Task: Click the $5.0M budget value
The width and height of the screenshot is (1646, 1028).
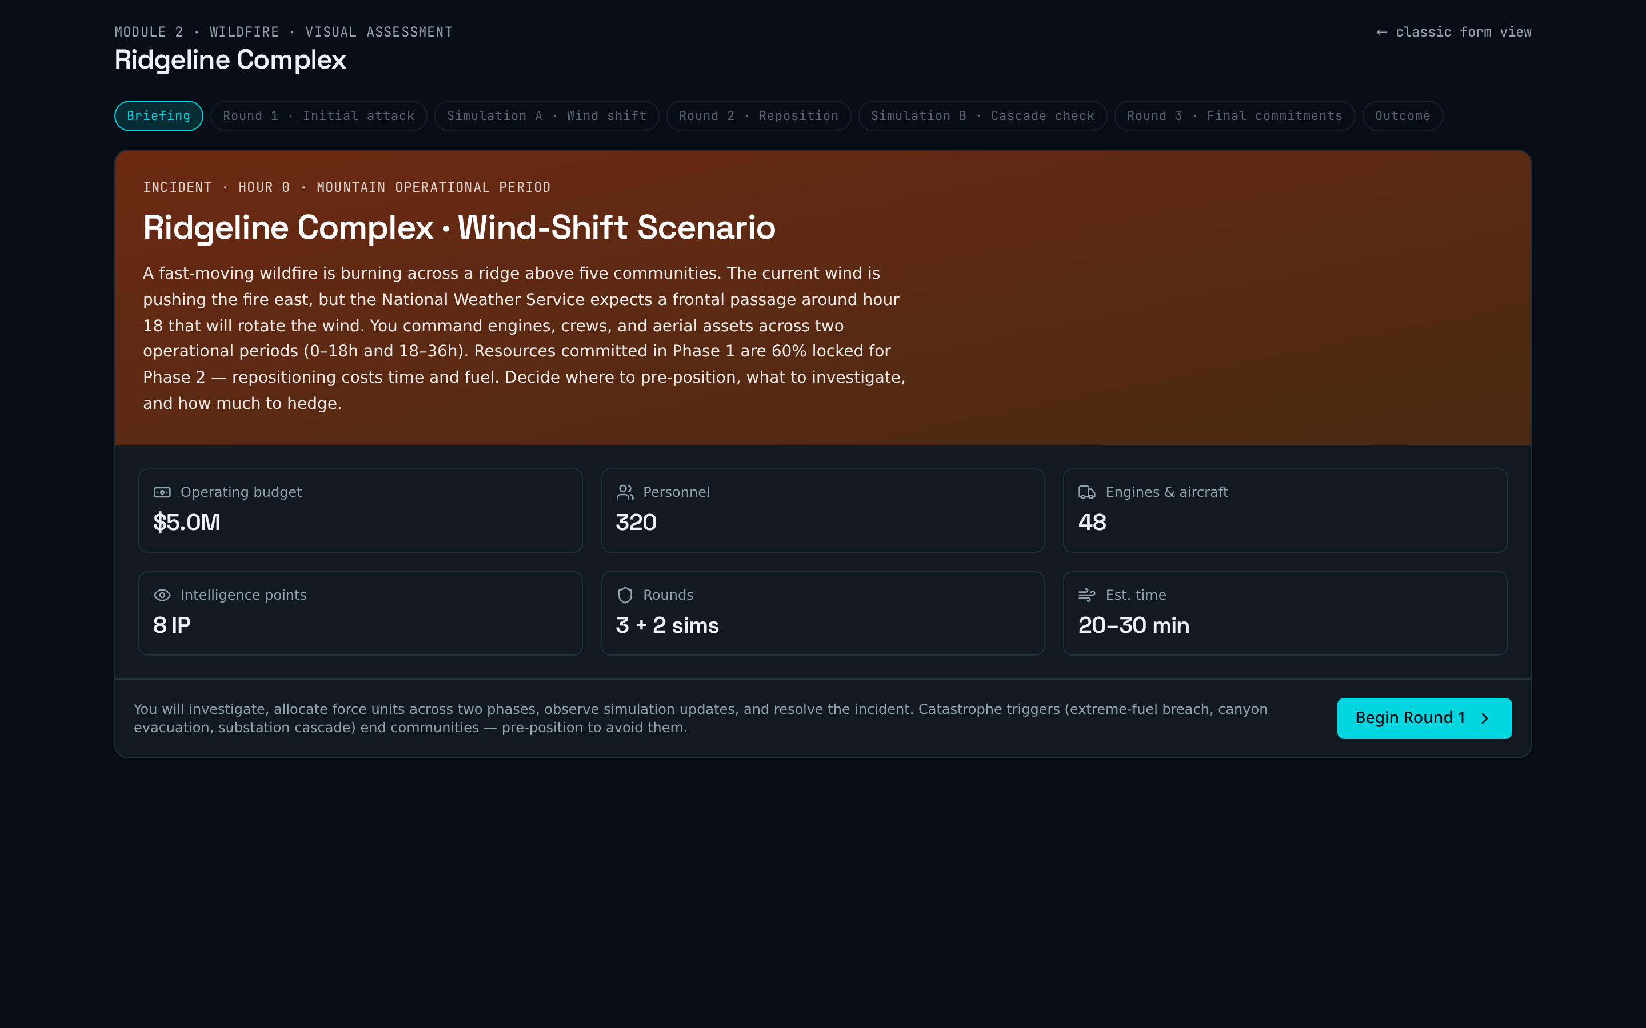Action: 186,522
